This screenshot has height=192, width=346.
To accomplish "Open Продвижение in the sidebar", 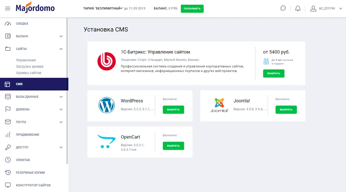I will [x=33, y=135].
